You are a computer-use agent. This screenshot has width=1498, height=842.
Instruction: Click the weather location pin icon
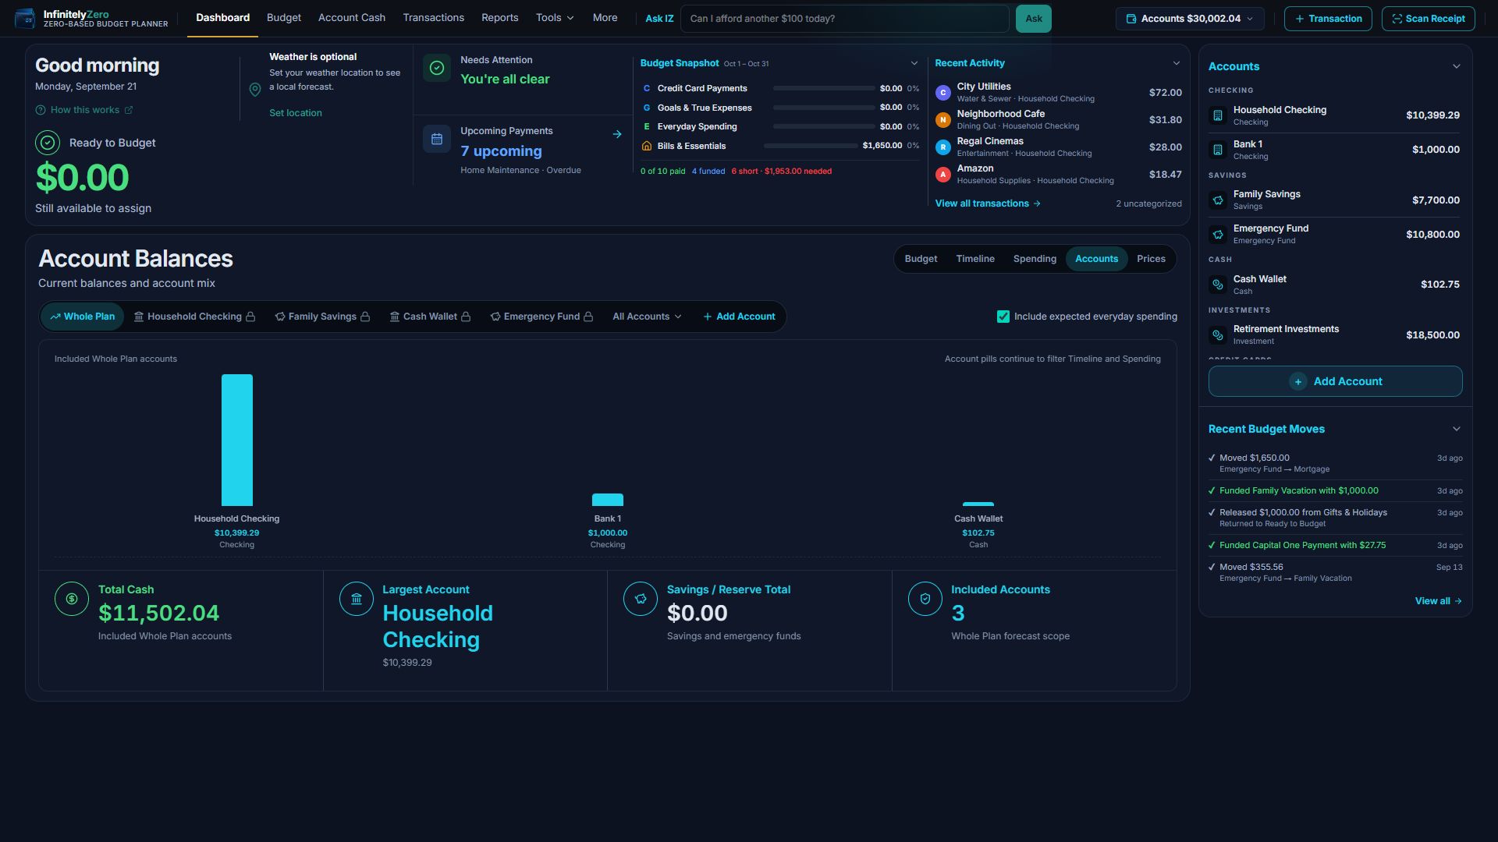(x=255, y=90)
